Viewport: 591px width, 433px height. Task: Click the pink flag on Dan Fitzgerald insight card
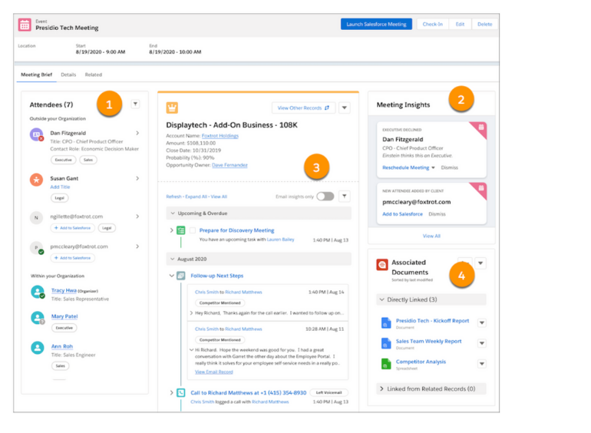[x=480, y=128]
